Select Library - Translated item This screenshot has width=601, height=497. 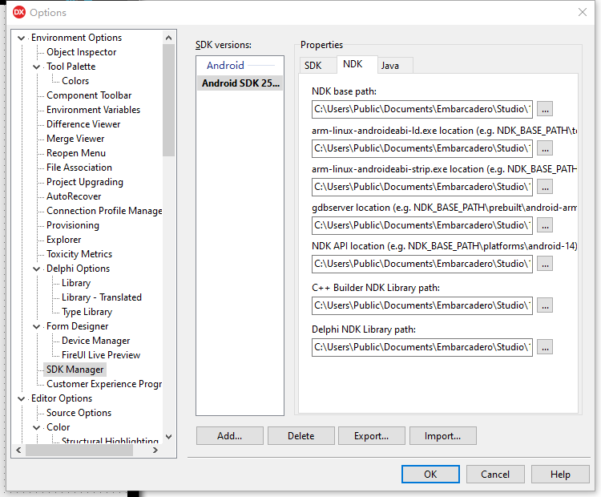(x=102, y=297)
